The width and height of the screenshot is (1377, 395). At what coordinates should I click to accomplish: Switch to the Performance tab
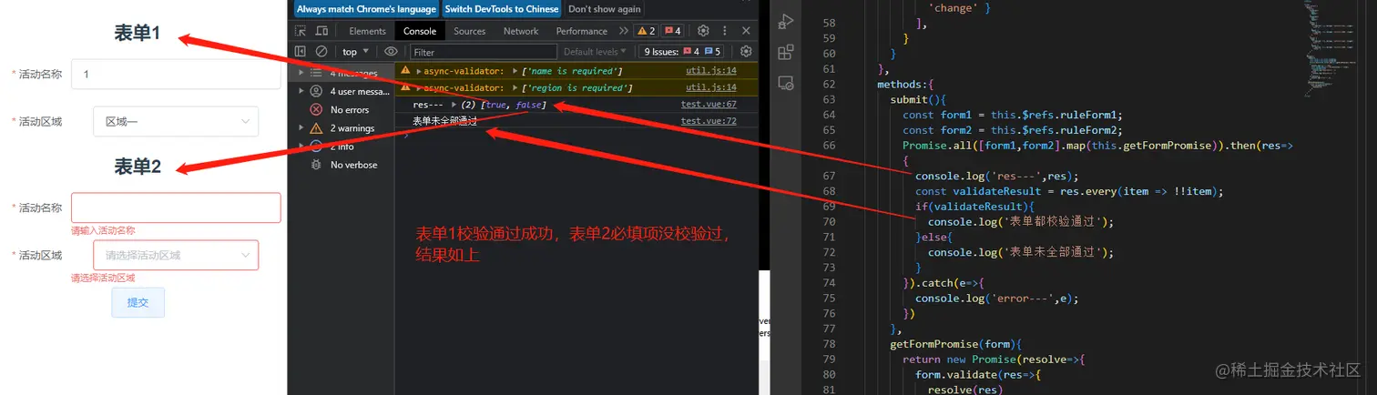[582, 31]
